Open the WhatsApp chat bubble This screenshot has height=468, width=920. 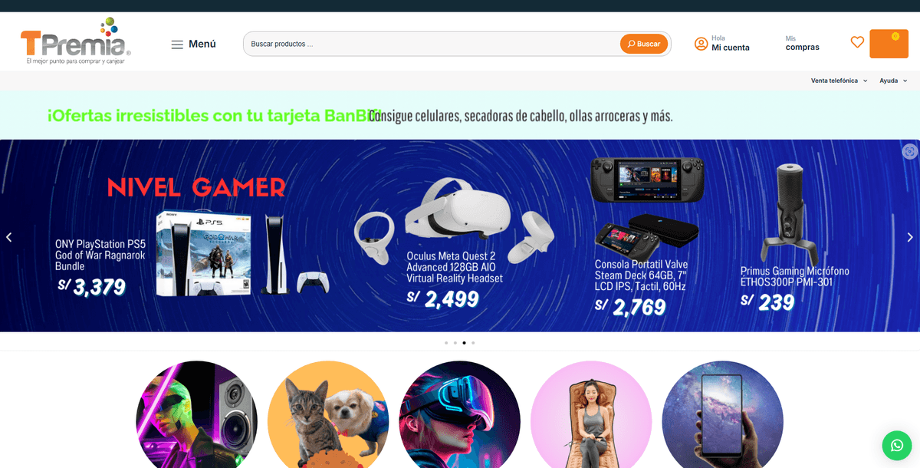point(897,445)
